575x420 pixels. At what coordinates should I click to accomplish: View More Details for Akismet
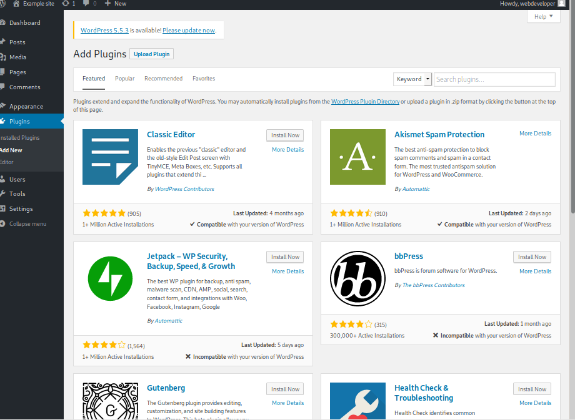pyautogui.click(x=536, y=134)
